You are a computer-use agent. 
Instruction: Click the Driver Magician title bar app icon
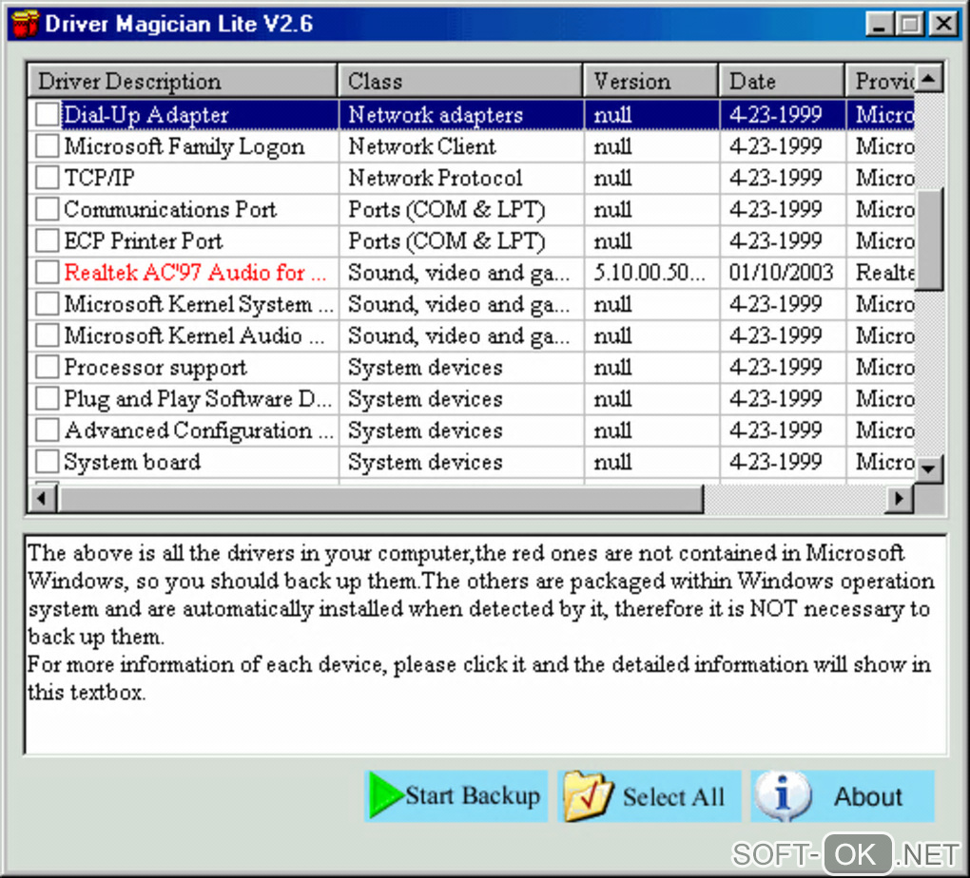point(26,24)
